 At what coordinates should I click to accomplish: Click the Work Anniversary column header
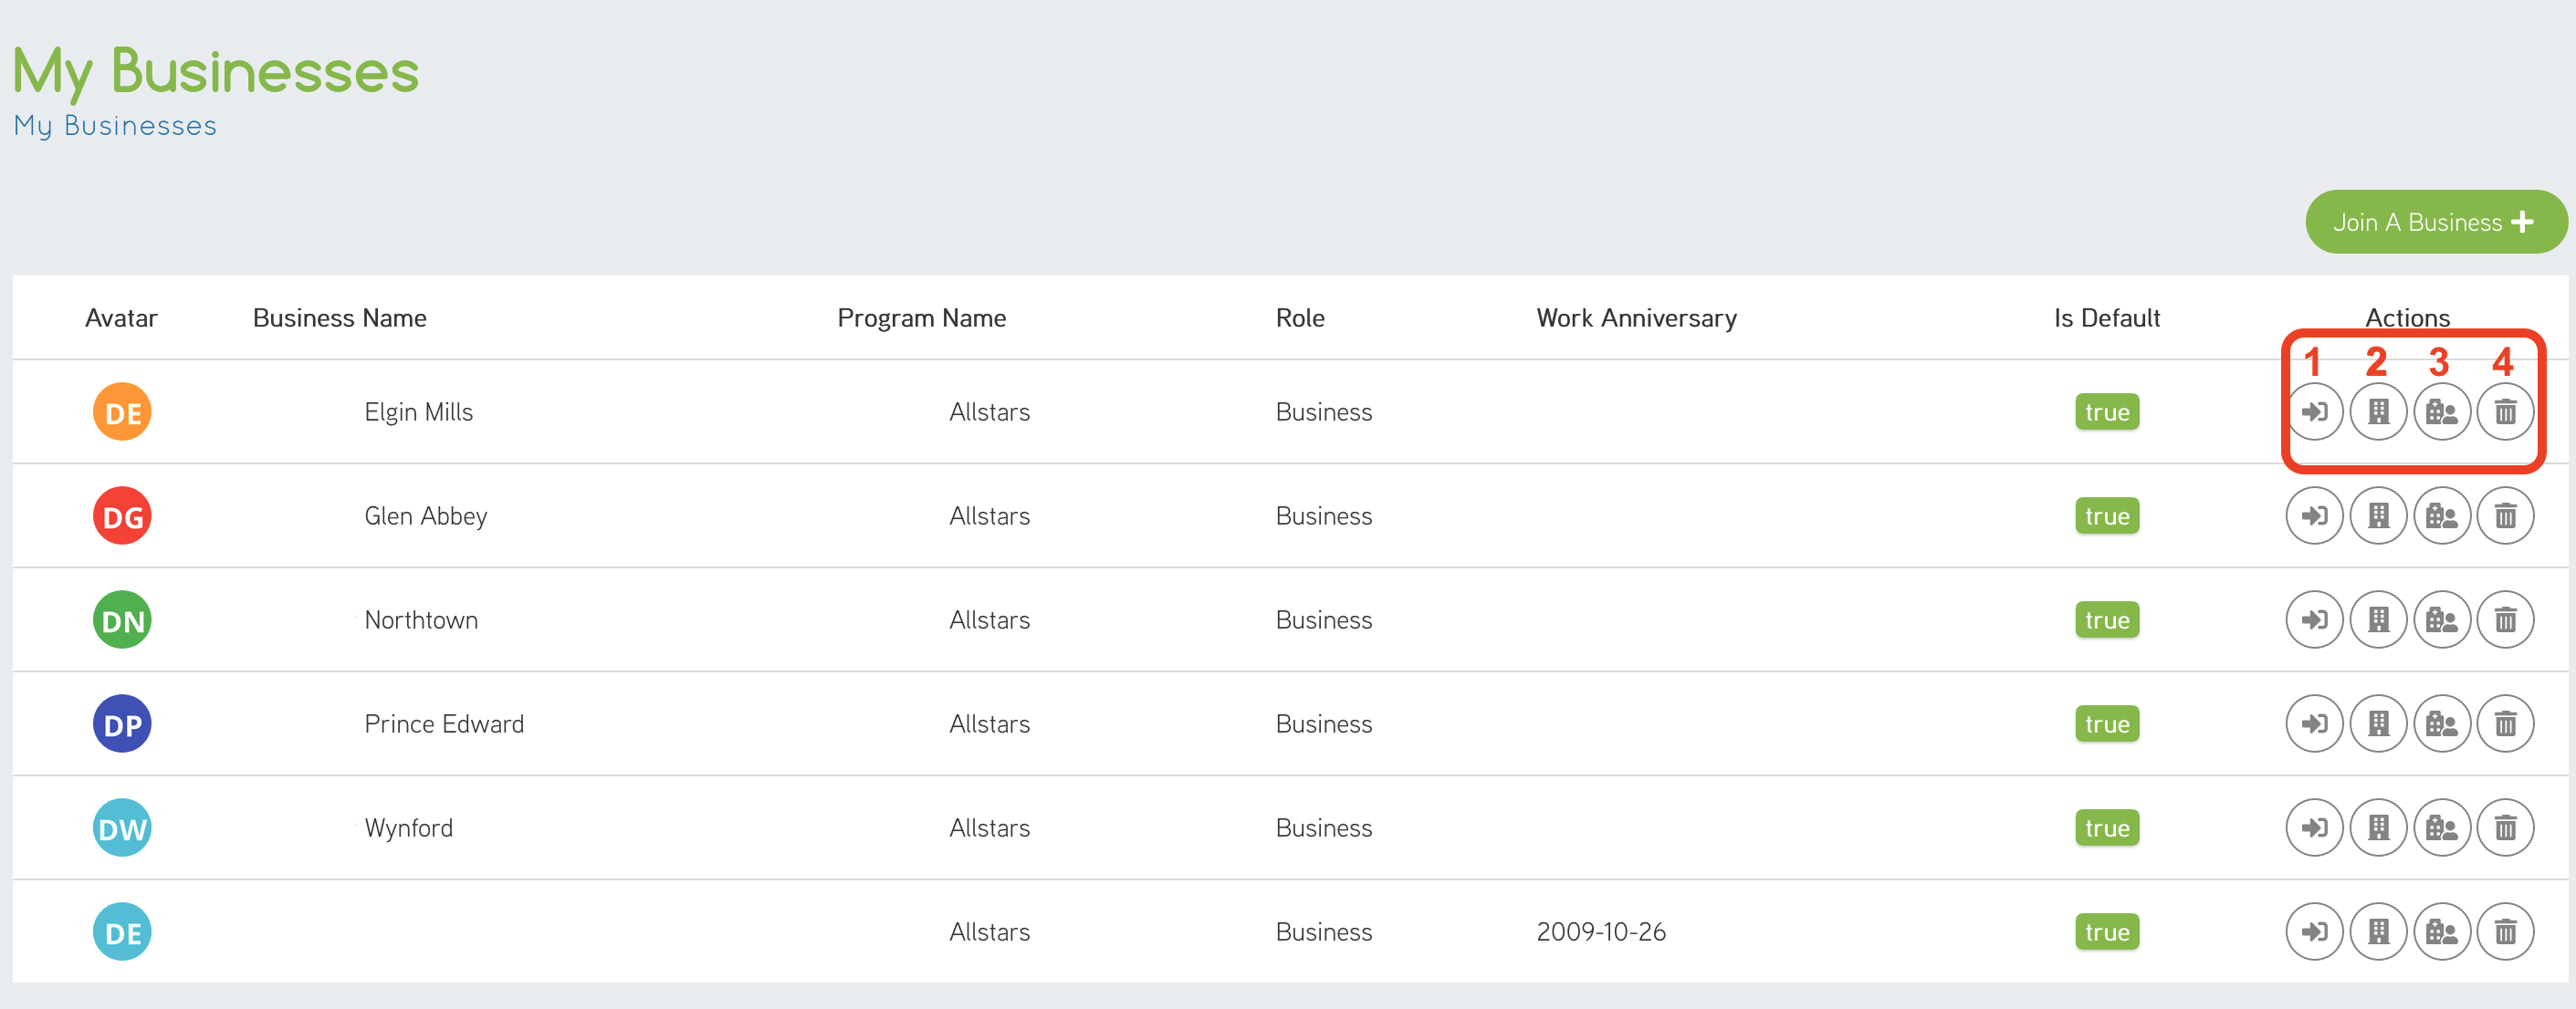click(1636, 317)
